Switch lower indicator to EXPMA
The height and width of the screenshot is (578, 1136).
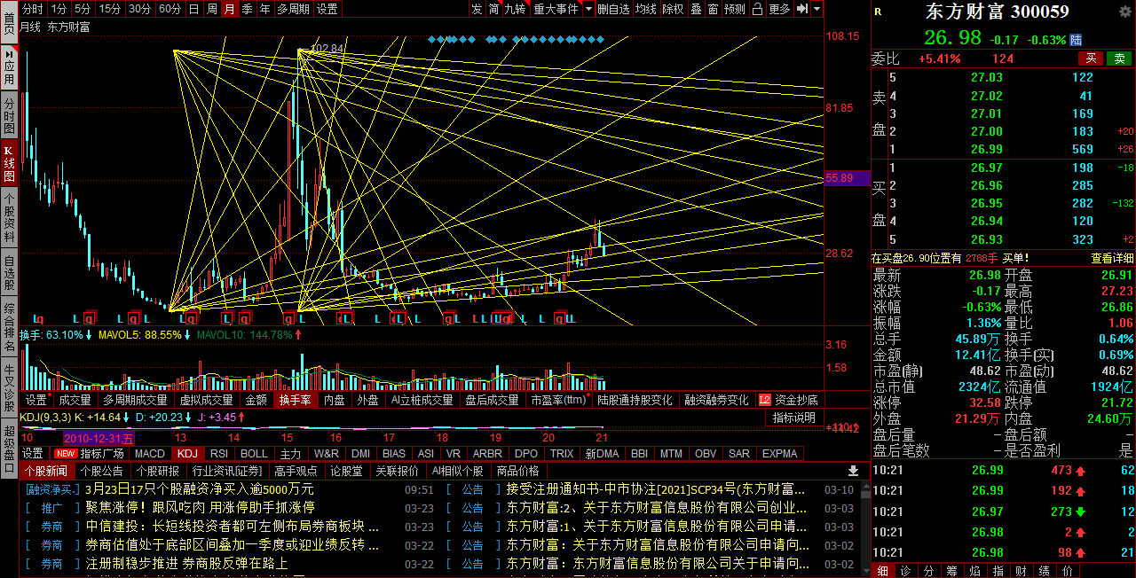coord(779,453)
